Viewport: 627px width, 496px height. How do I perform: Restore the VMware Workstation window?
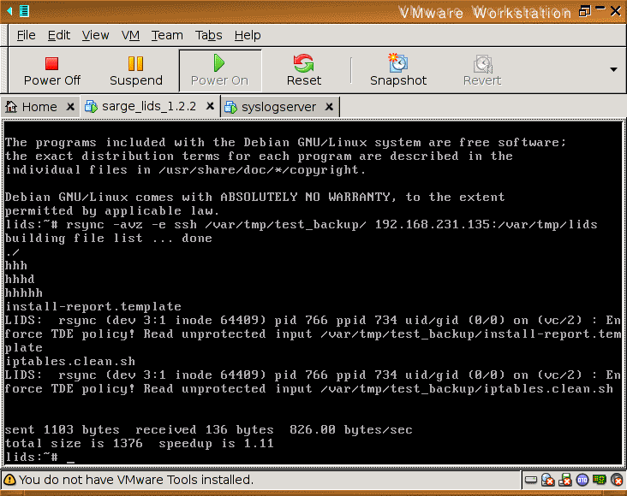click(x=585, y=11)
